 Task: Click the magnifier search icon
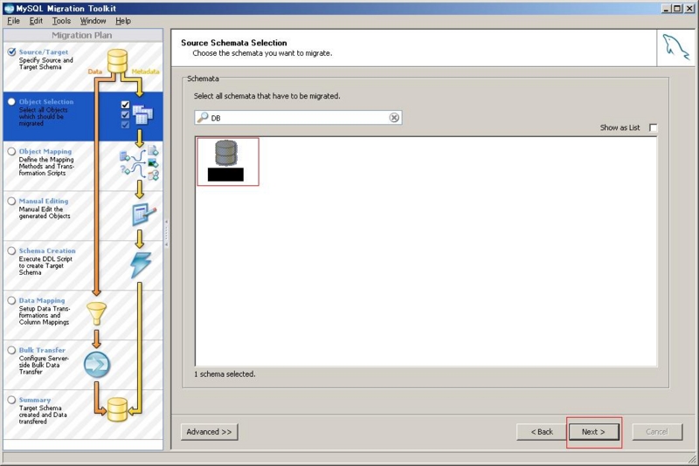203,117
